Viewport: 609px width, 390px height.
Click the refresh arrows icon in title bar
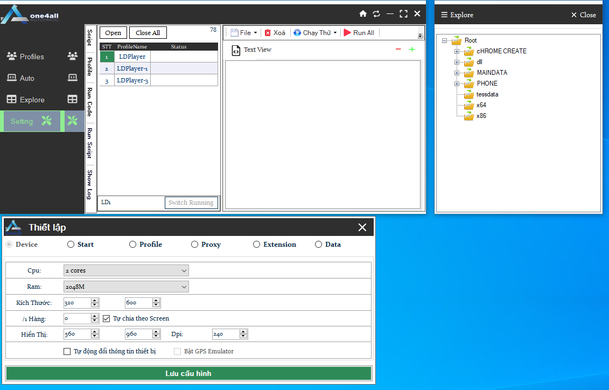pyautogui.click(x=376, y=14)
